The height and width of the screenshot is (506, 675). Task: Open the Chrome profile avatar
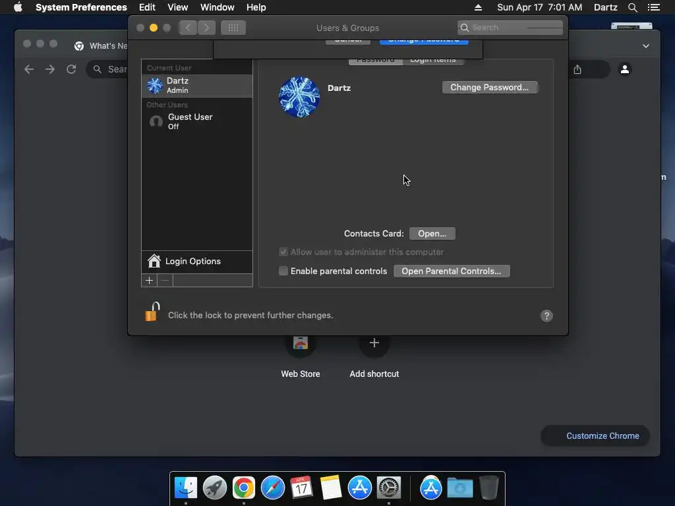(625, 69)
